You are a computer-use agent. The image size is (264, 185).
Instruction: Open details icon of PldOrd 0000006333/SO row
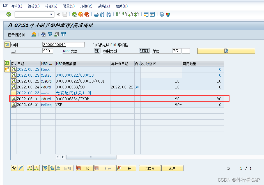click(x=14, y=87)
